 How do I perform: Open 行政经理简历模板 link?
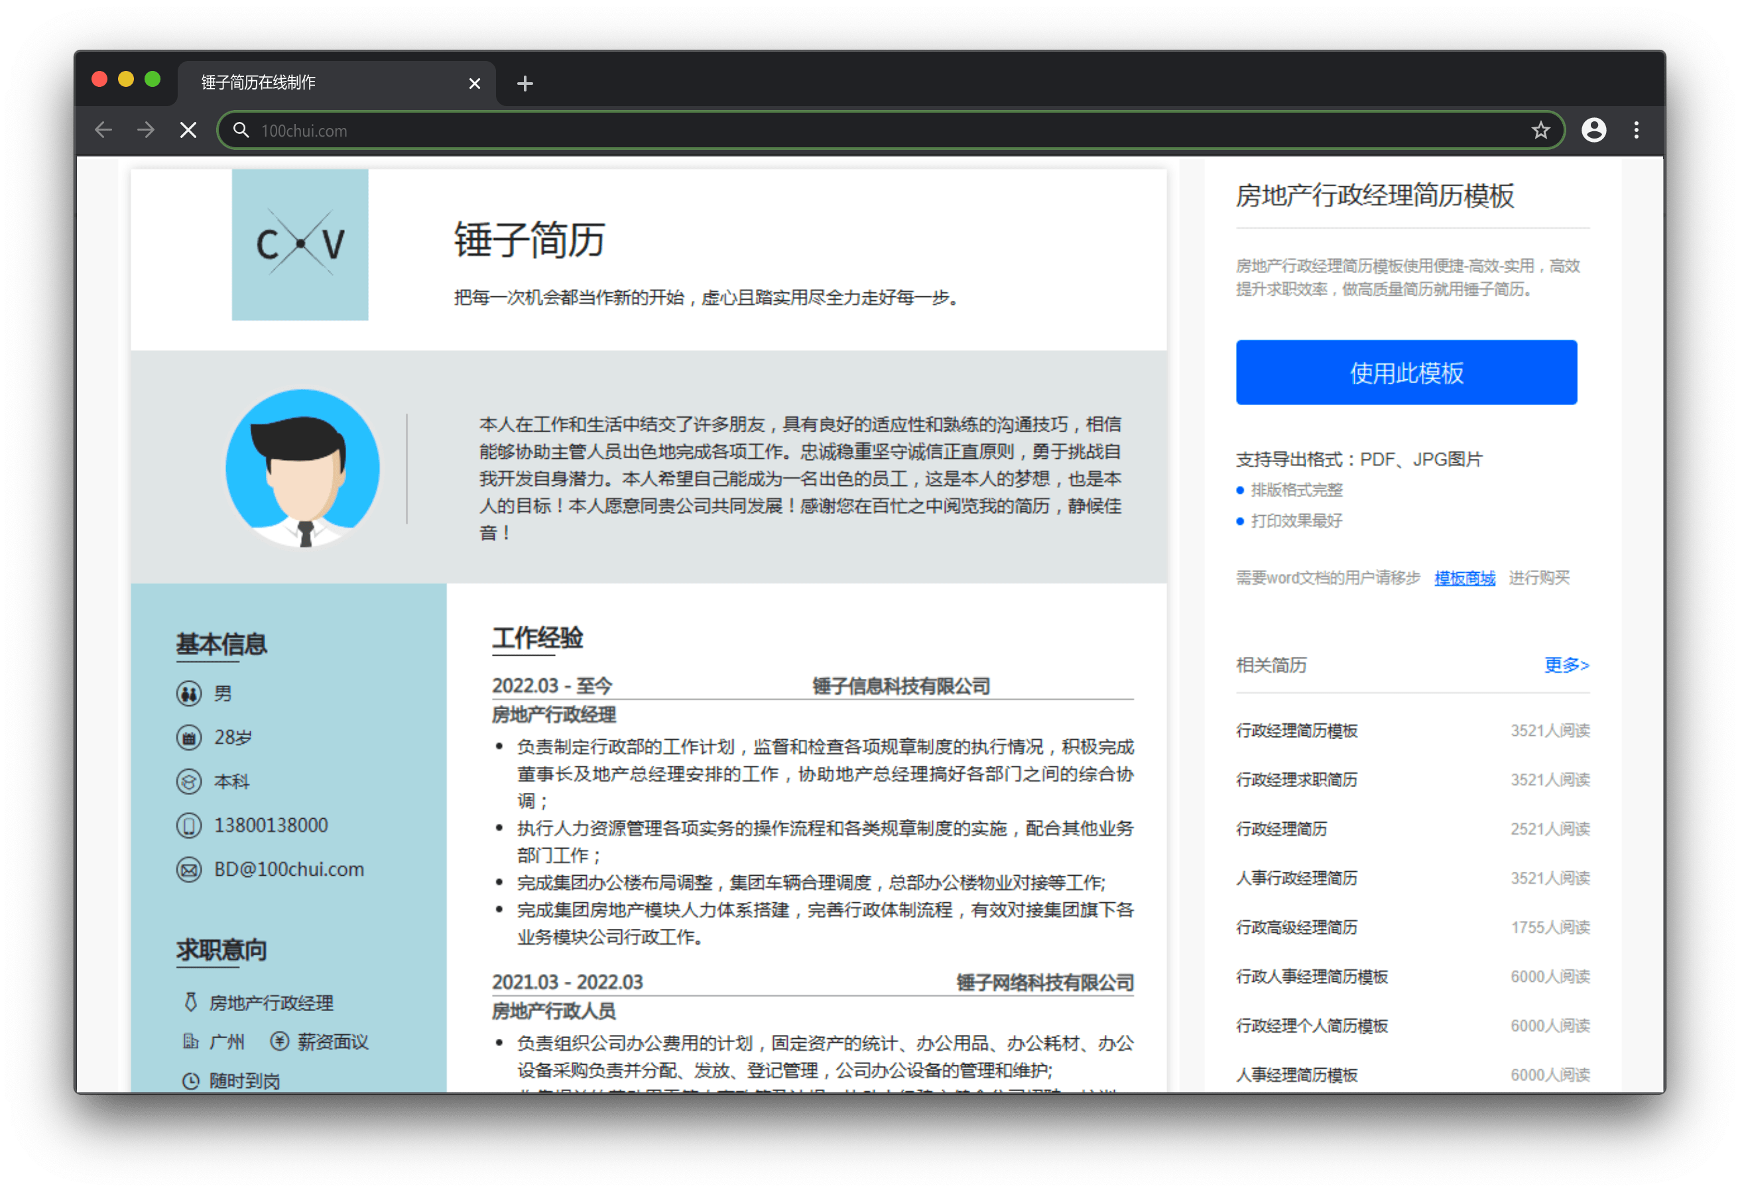point(1296,730)
